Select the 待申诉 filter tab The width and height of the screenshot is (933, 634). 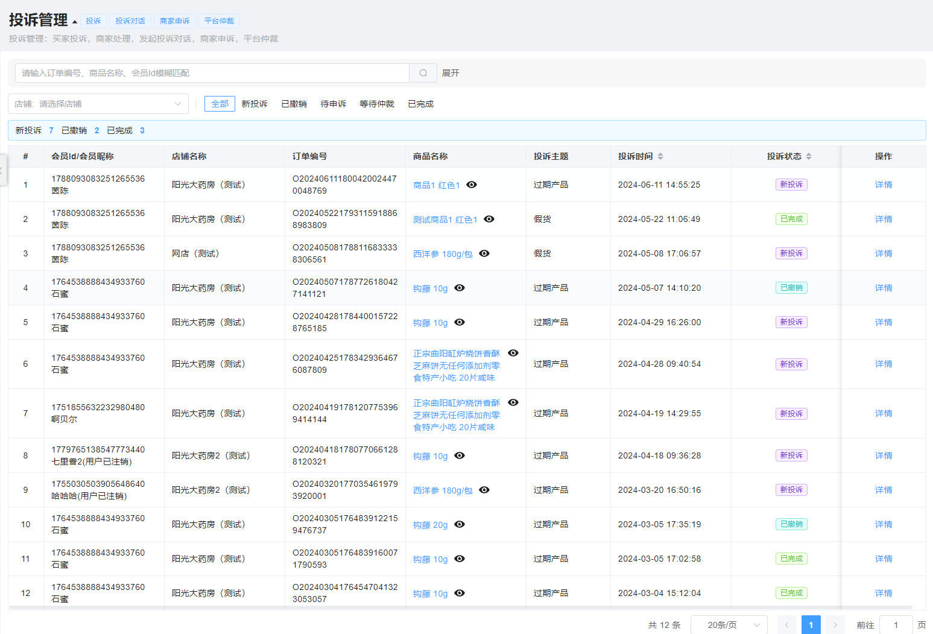(334, 104)
